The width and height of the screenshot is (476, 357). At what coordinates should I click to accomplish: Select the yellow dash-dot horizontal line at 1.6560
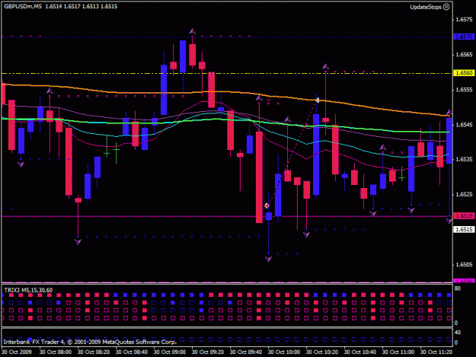[227, 73]
